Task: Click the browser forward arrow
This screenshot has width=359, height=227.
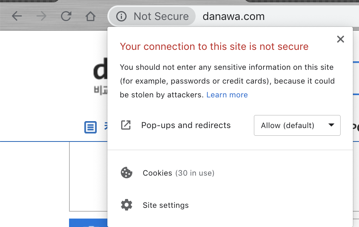Action: pyautogui.click(x=41, y=16)
